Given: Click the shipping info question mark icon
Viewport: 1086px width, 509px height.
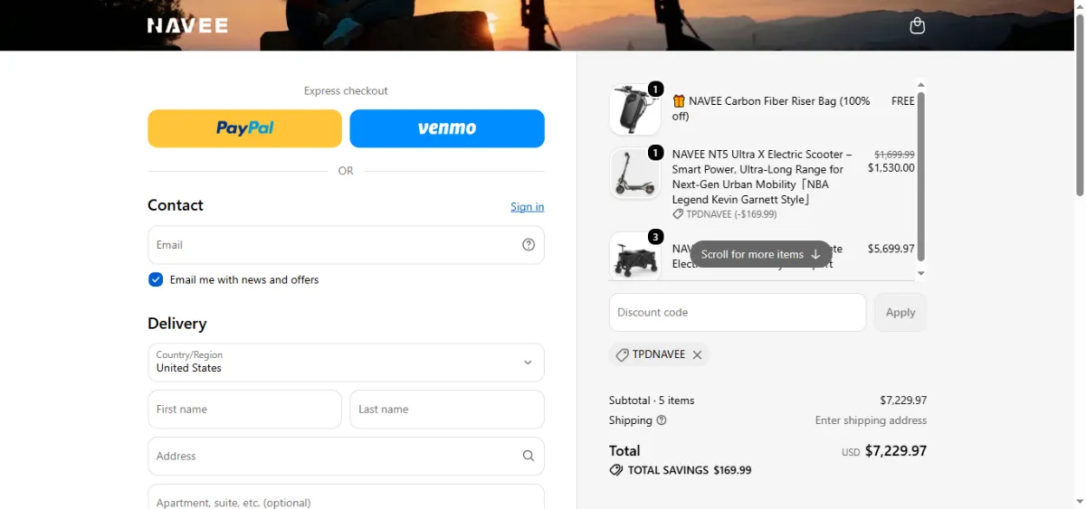Looking at the screenshot, I should (662, 420).
